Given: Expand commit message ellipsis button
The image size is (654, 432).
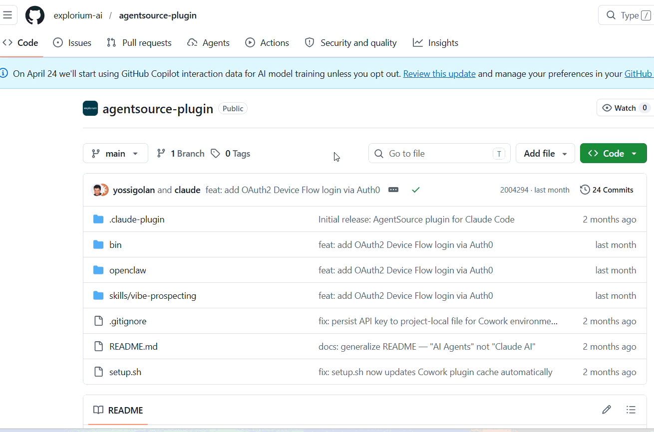Looking at the screenshot, I should (393, 190).
